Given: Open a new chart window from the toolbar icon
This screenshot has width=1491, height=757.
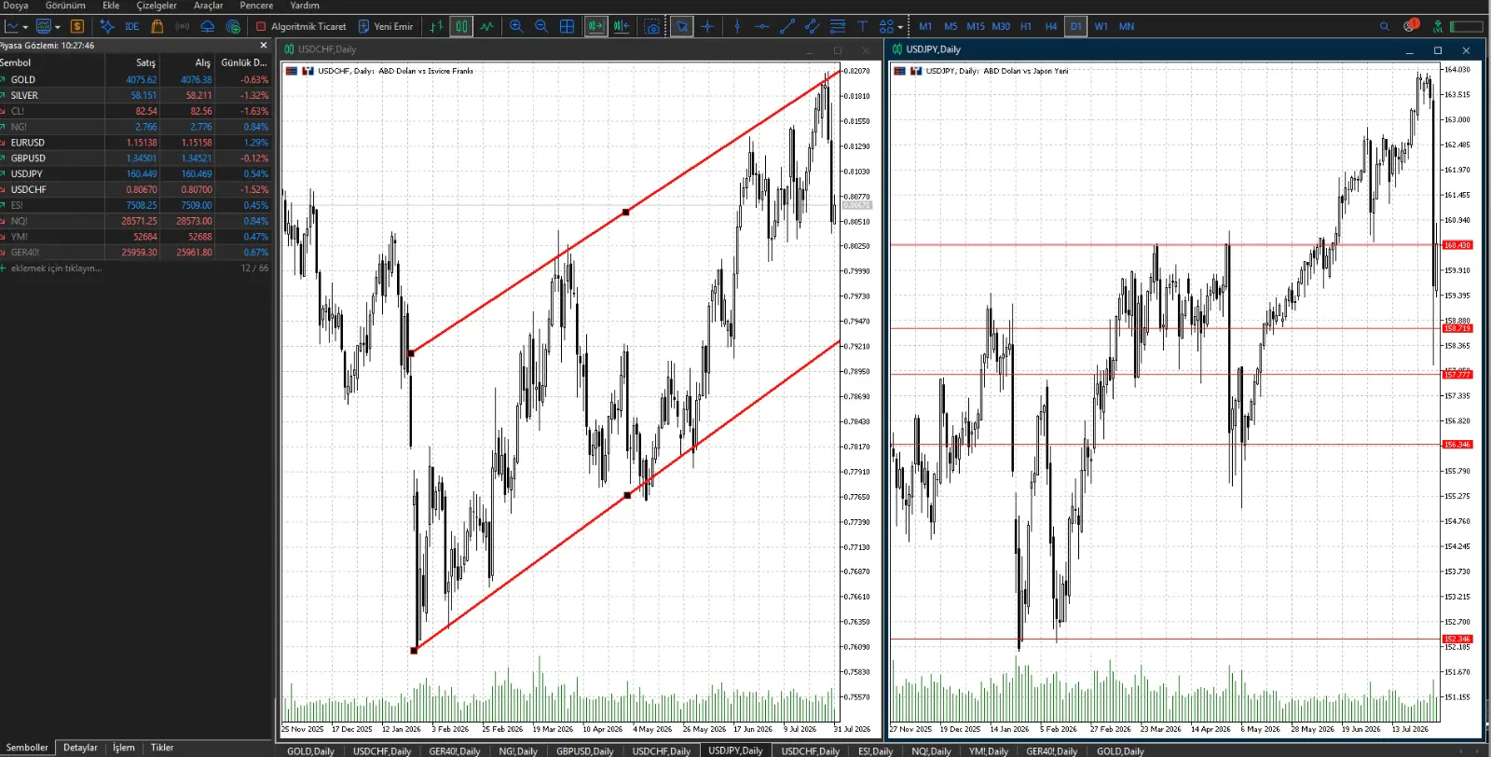Looking at the screenshot, I should coord(11,26).
